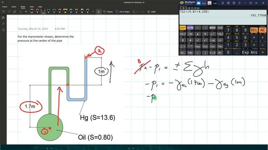Click the Math button
Image resolution: width=268 pixels, height=150 pixels.
pyautogui.click(x=152, y=12)
